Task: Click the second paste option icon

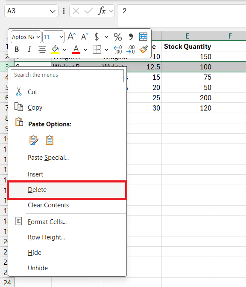Action: [x=50, y=141]
